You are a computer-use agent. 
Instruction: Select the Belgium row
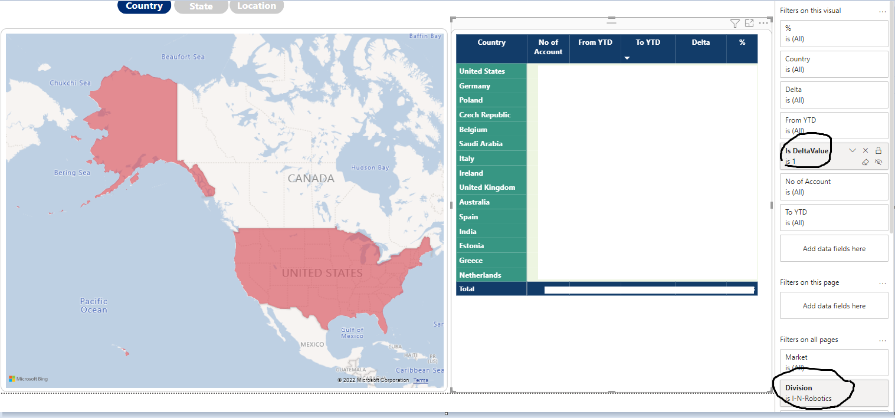[491, 129]
